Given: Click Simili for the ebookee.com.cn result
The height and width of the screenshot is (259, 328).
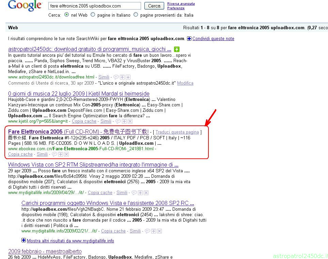Looking at the screenshot, I should click(x=42, y=154).
